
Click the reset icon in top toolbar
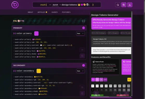118,5
